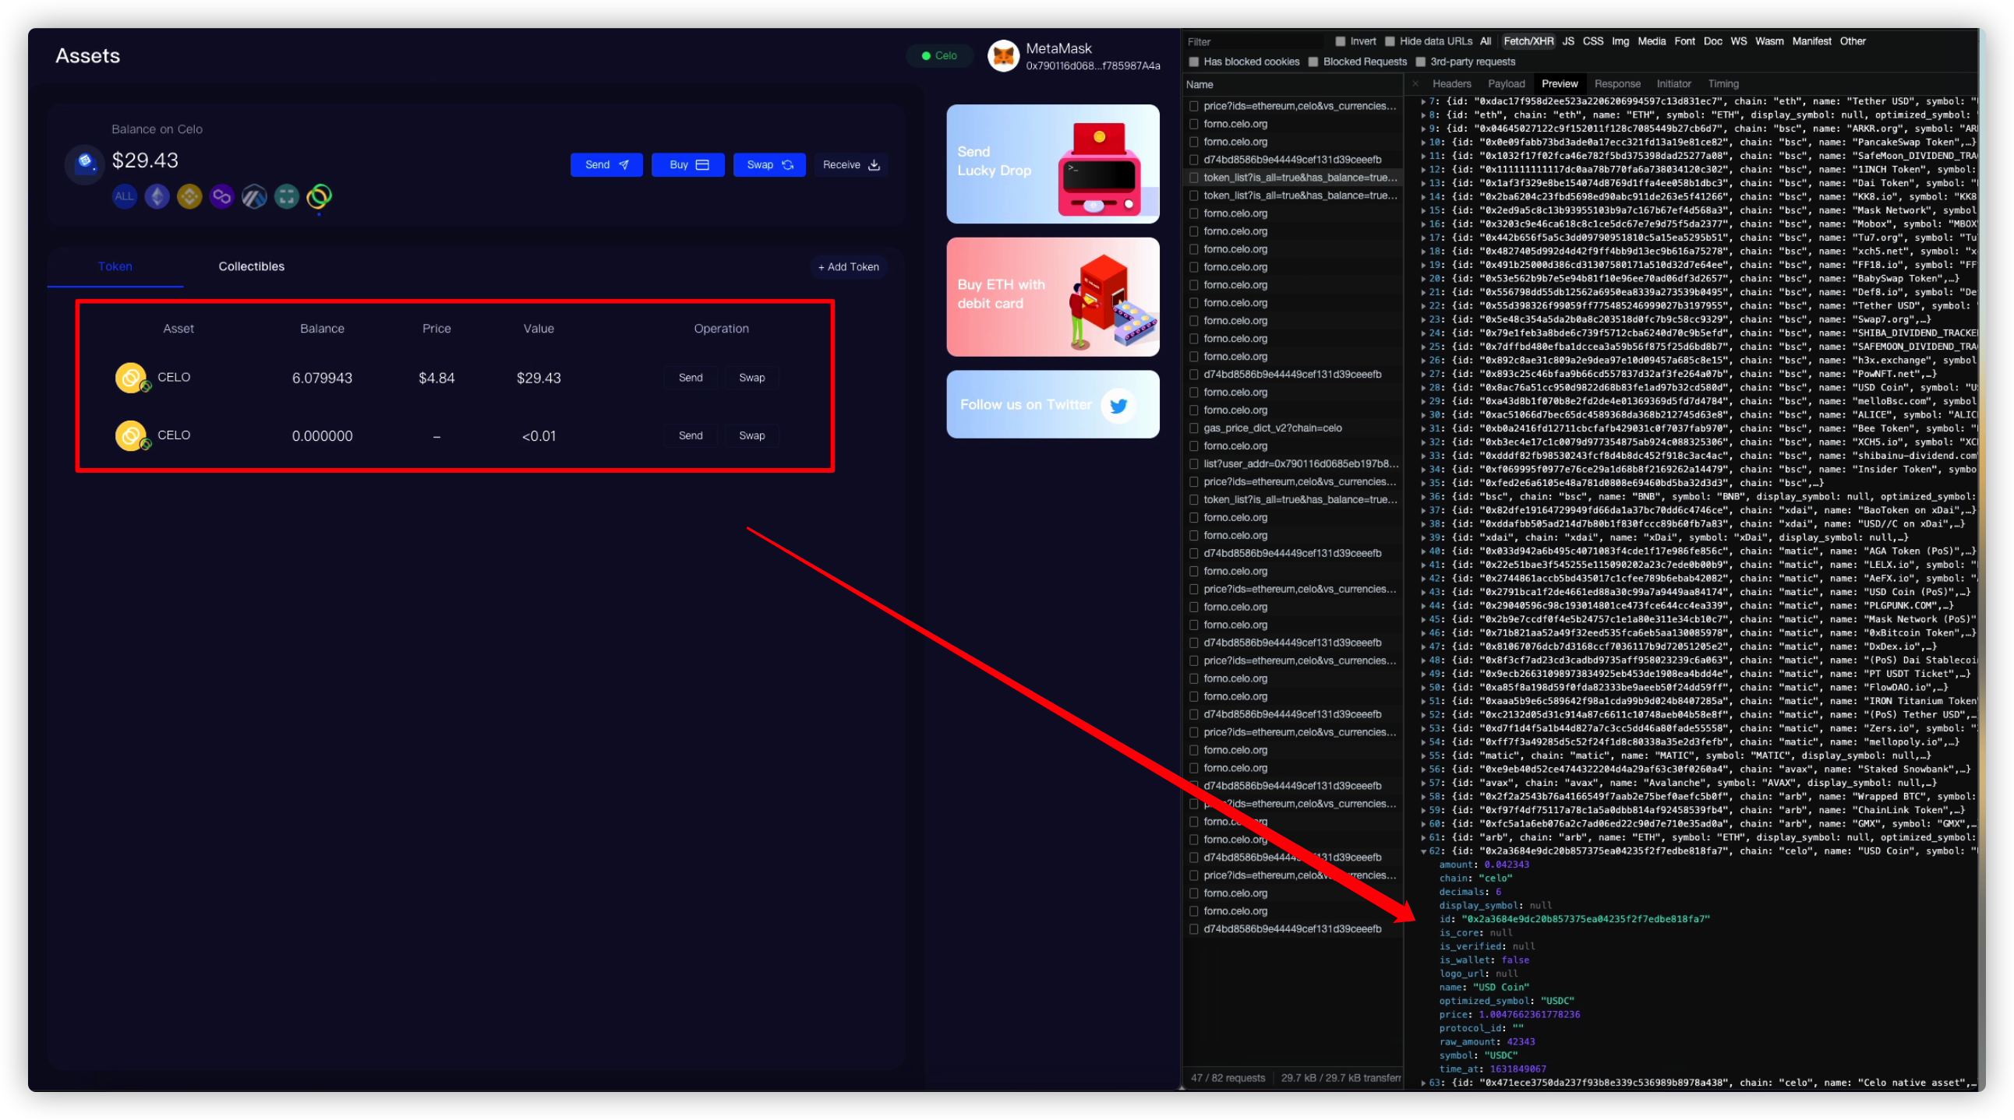Open the Send Lucky Drop banner
Viewport: 2014px width, 1120px height.
tap(1052, 164)
